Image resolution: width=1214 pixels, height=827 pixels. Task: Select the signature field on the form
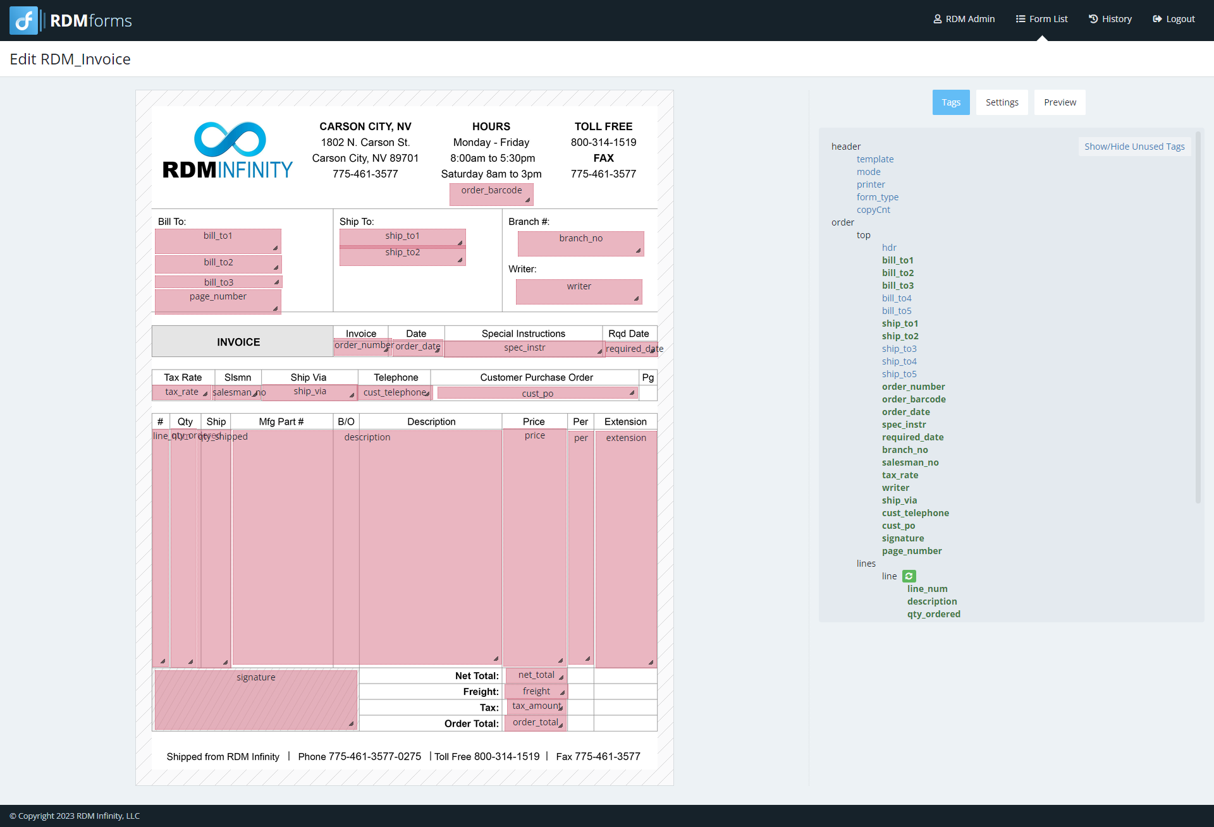(x=255, y=699)
